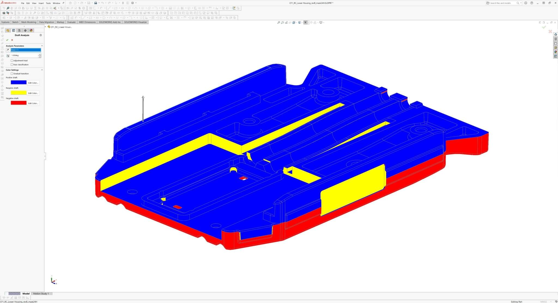The image size is (558, 303).
Task: Enable the Adjustment triad checkbox
Action: click(x=12, y=61)
